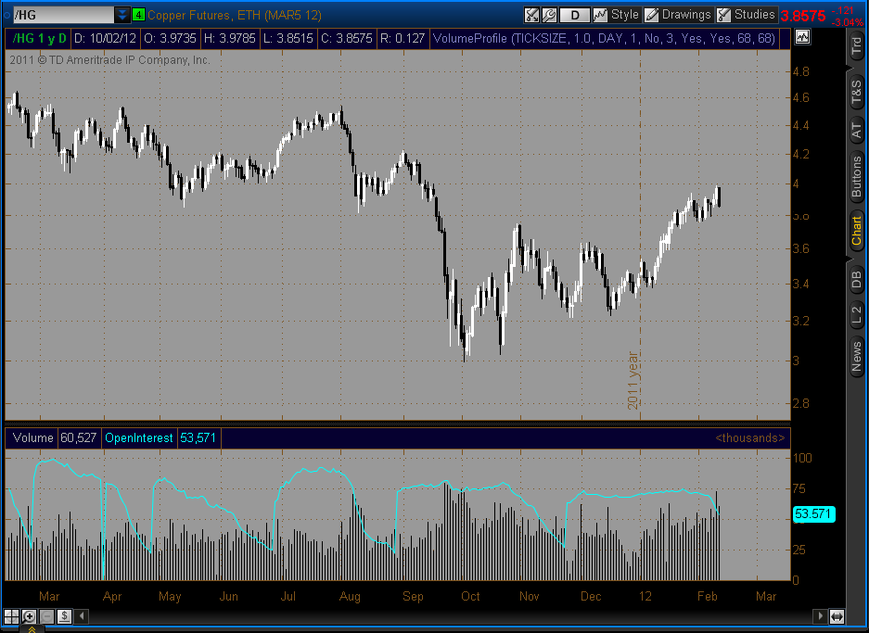Open the Studies menu

point(746,15)
